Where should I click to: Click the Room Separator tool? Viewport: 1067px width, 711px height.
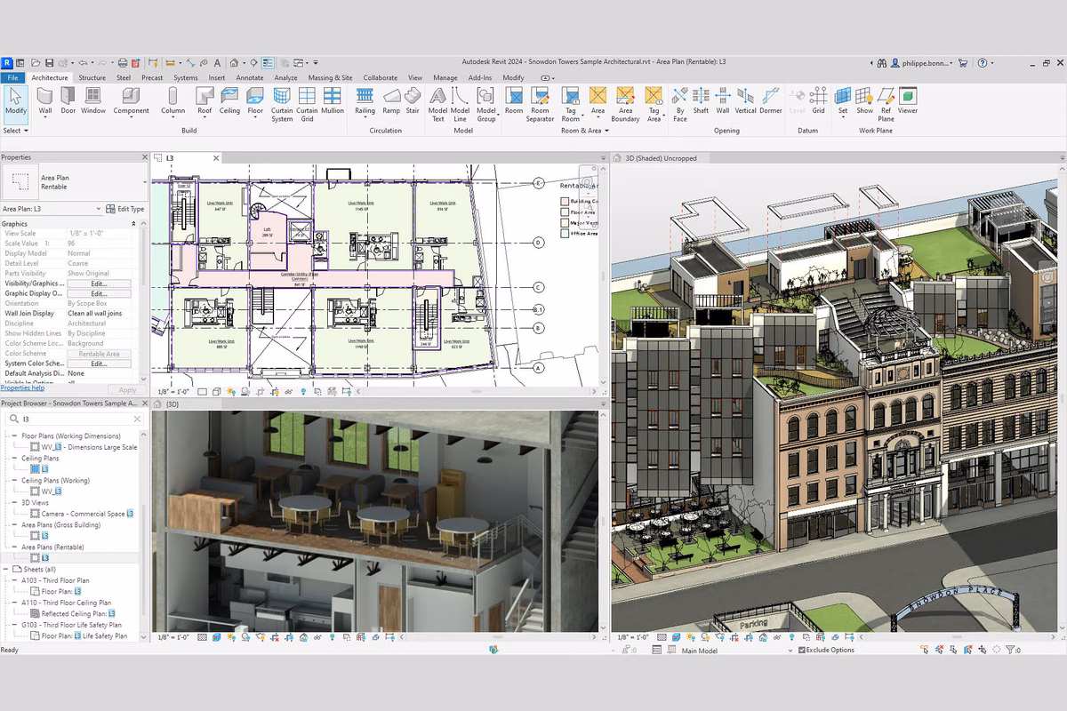(x=540, y=104)
